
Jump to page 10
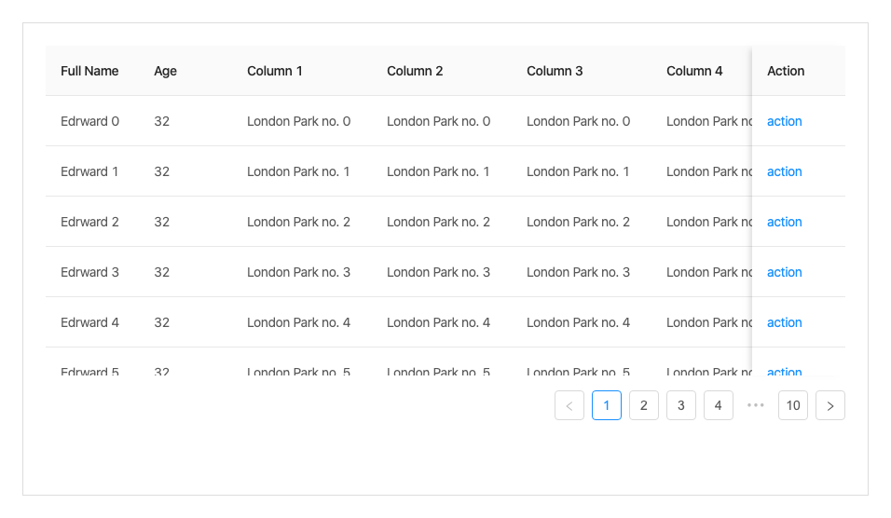(x=793, y=405)
